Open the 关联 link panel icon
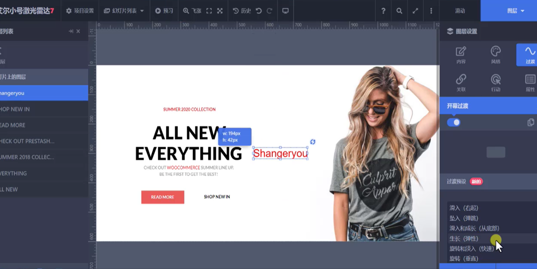Screen dimensions: 537x269 (461, 83)
